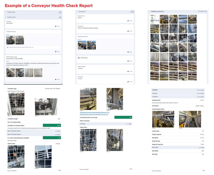Collapse the Conveyor 4 panel

point(77,11)
